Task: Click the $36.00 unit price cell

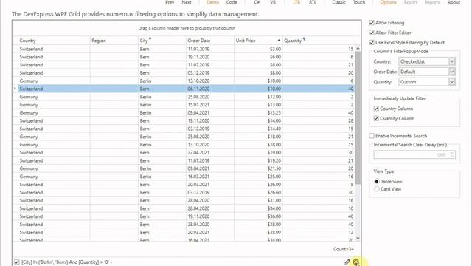Action: (x=258, y=216)
